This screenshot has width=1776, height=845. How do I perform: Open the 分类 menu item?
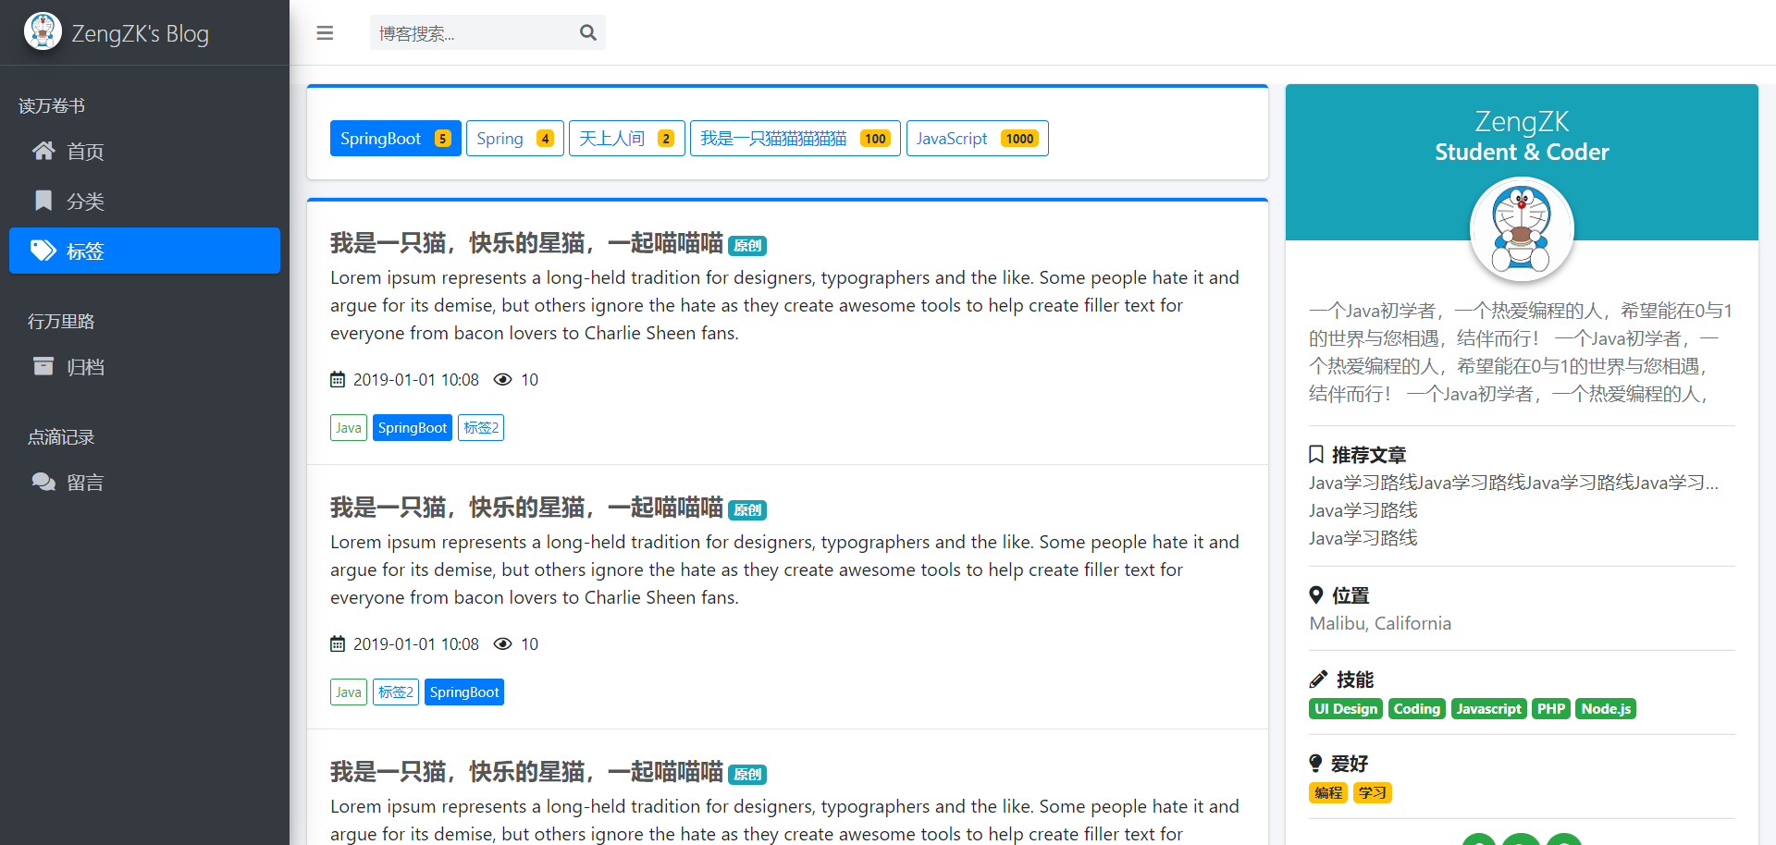pos(144,201)
